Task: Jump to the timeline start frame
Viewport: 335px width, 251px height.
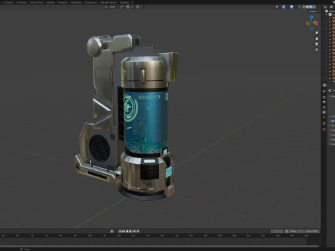Action: tap(119, 231)
